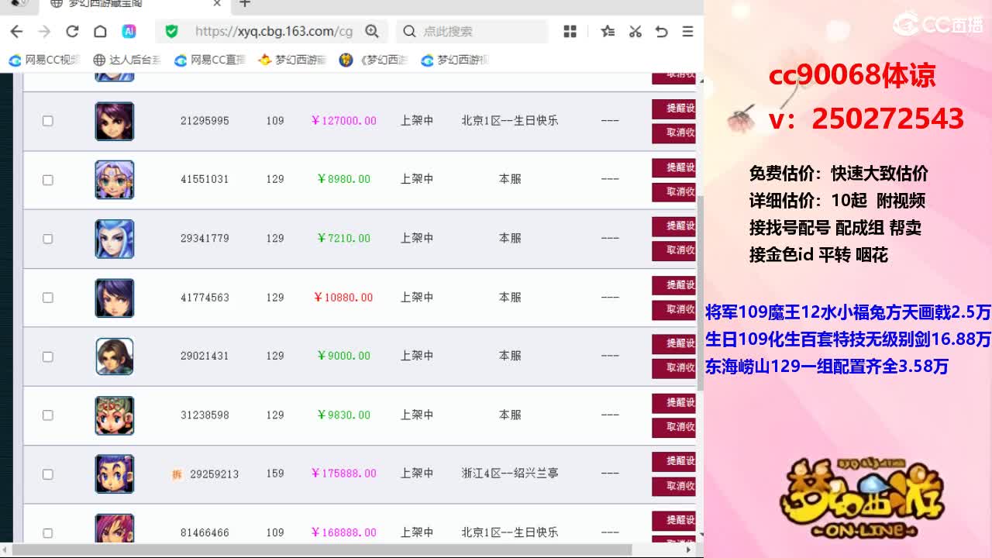Click item ID 31238598
Screen dimensions: 992x558
(205, 415)
